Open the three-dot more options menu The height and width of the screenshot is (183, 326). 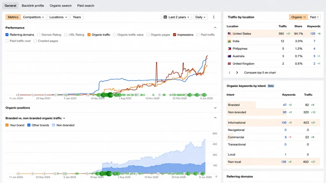click(214, 17)
